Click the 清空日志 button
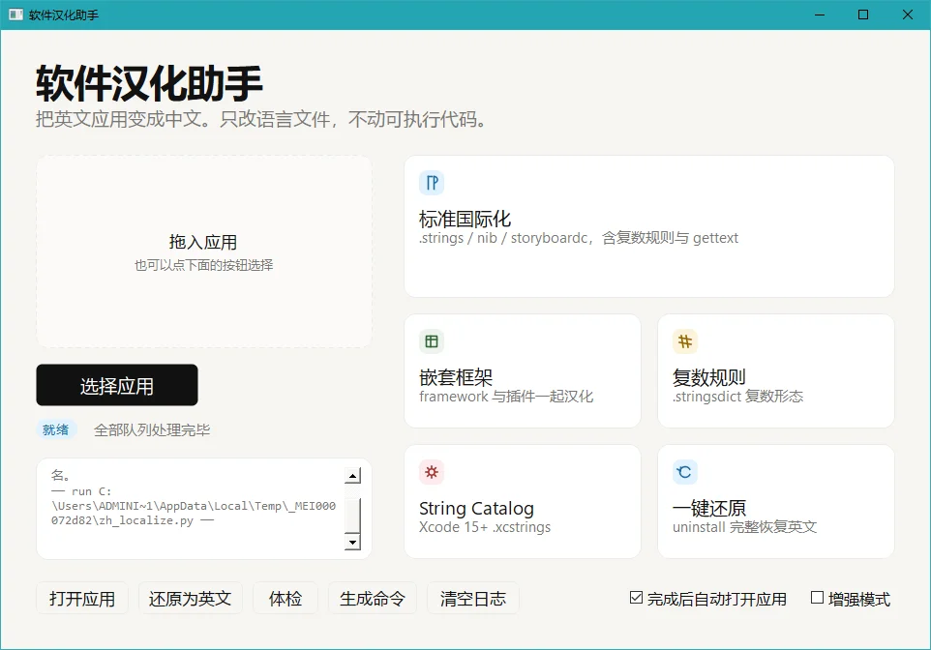Image resolution: width=931 pixels, height=650 pixels. [473, 599]
